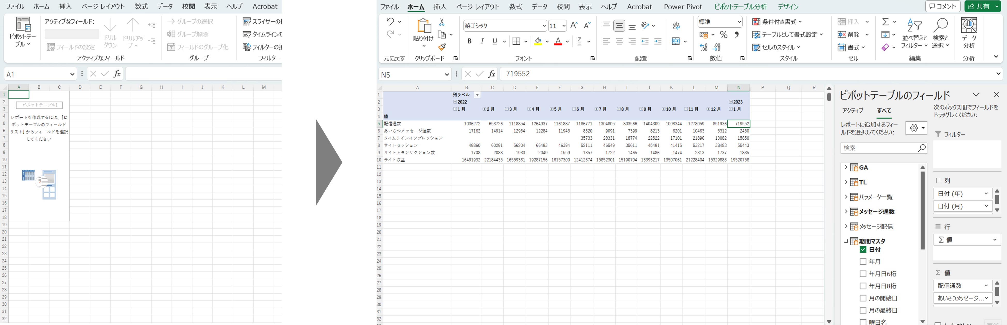
Task: Click the insert function fx icon
Action: (491, 74)
